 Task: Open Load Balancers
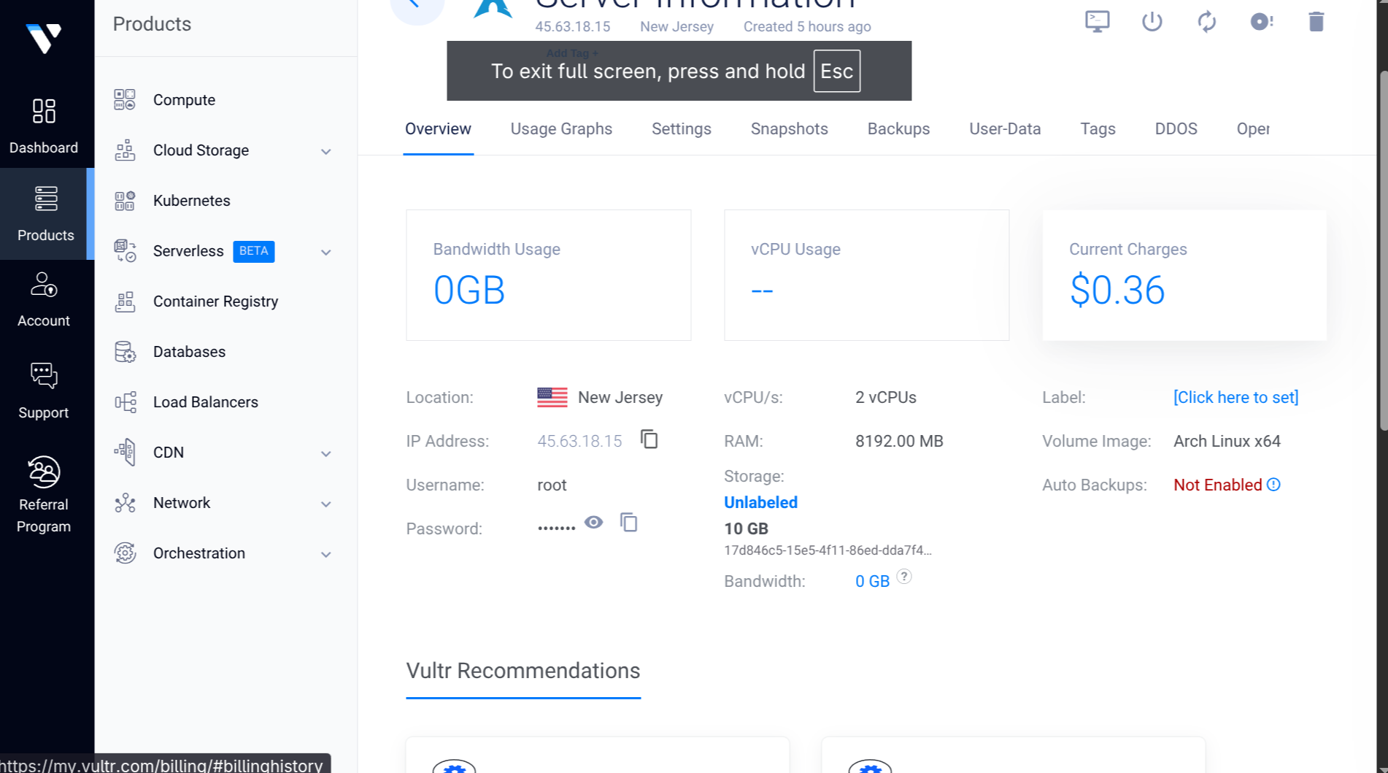pyautogui.click(x=205, y=402)
